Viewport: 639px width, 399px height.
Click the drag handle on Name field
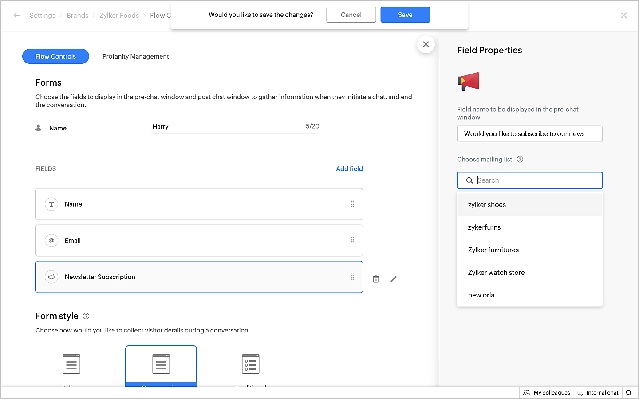(352, 204)
